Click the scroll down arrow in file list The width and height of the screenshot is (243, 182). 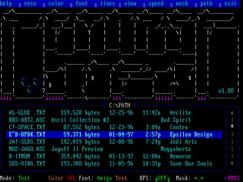[x=232, y=163]
